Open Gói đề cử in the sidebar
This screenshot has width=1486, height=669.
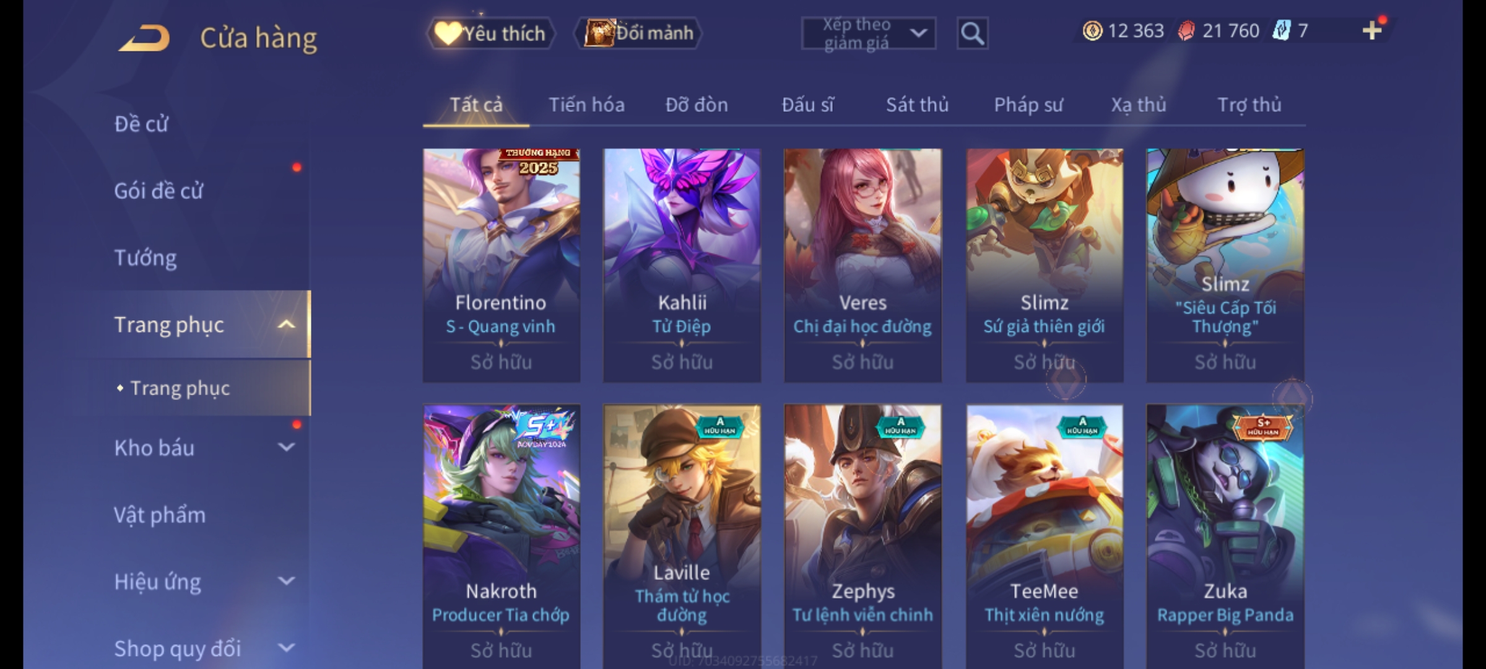pos(159,190)
